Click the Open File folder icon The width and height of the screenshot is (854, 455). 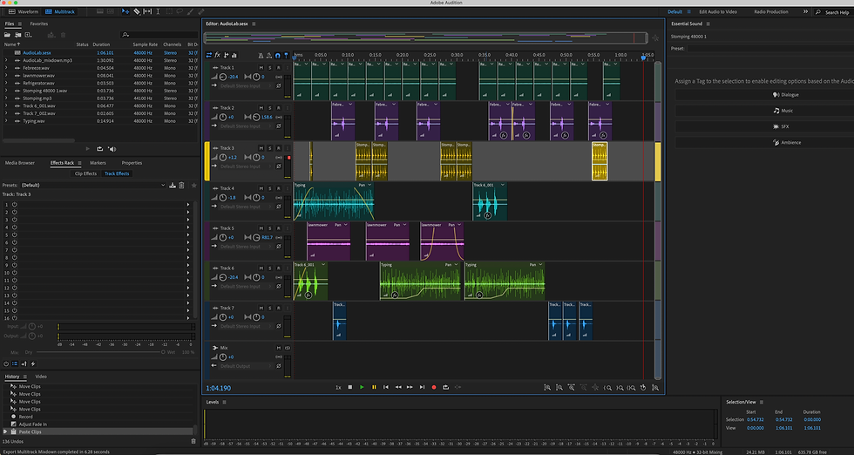[x=8, y=34]
